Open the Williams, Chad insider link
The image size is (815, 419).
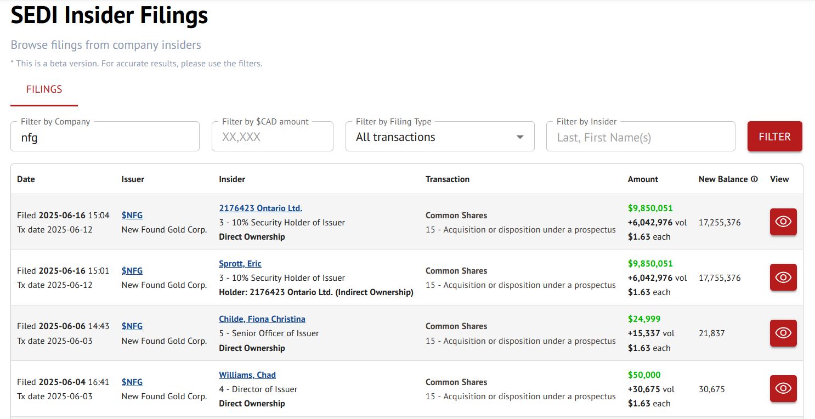(x=247, y=375)
